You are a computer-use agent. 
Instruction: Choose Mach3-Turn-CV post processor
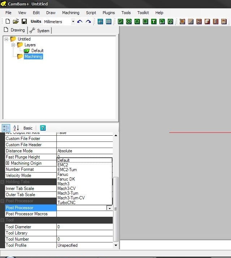tap(85, 198)
